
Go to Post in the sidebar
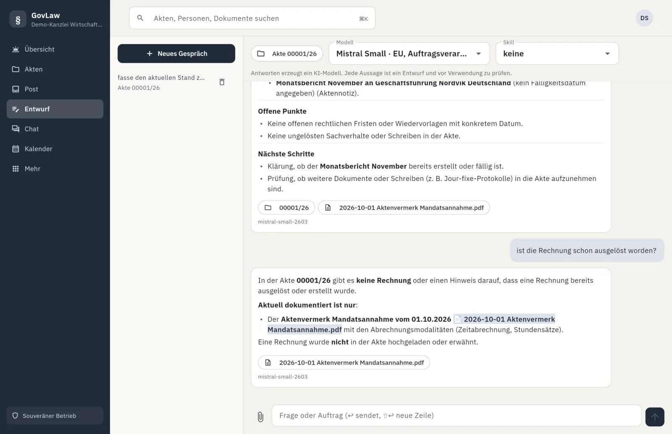(x=55, y=89)
